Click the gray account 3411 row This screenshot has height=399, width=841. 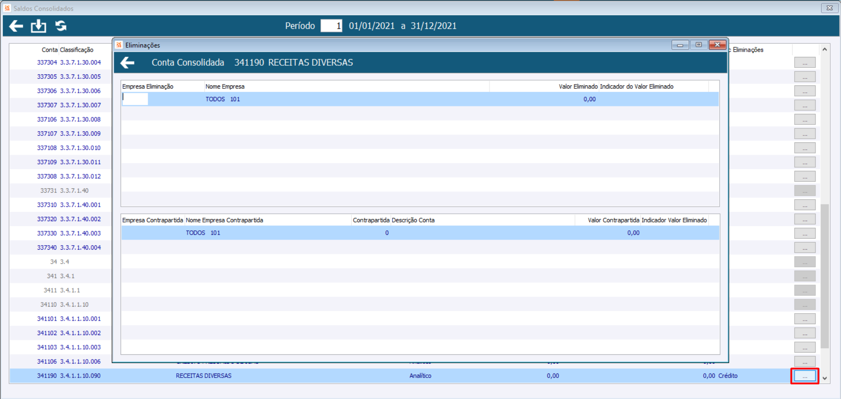[50, 290]
